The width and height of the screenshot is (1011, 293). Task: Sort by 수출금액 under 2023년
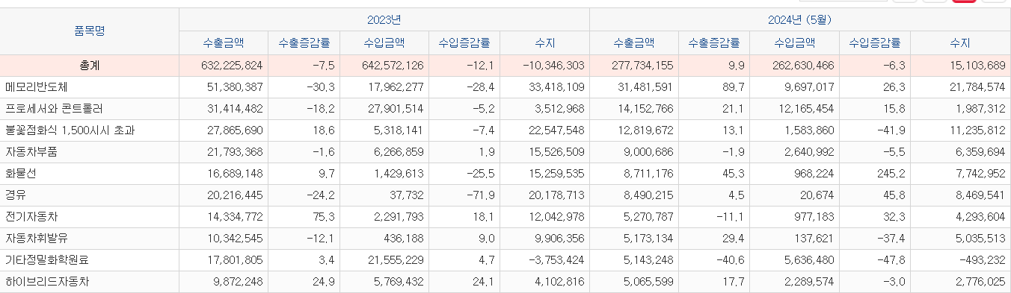pos(224,43)
